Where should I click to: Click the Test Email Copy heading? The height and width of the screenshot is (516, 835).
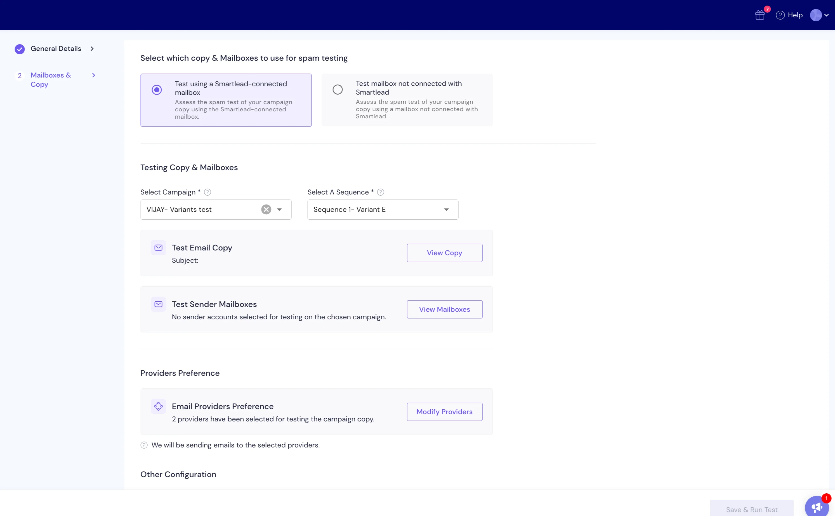click(202, 248)
